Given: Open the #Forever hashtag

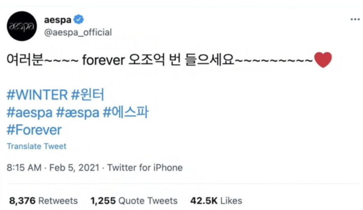Looking at the screenshot, I should point(34,130).
